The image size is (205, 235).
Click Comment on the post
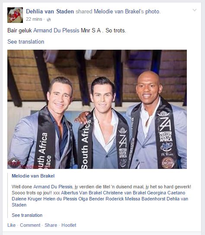pos(30,225)
